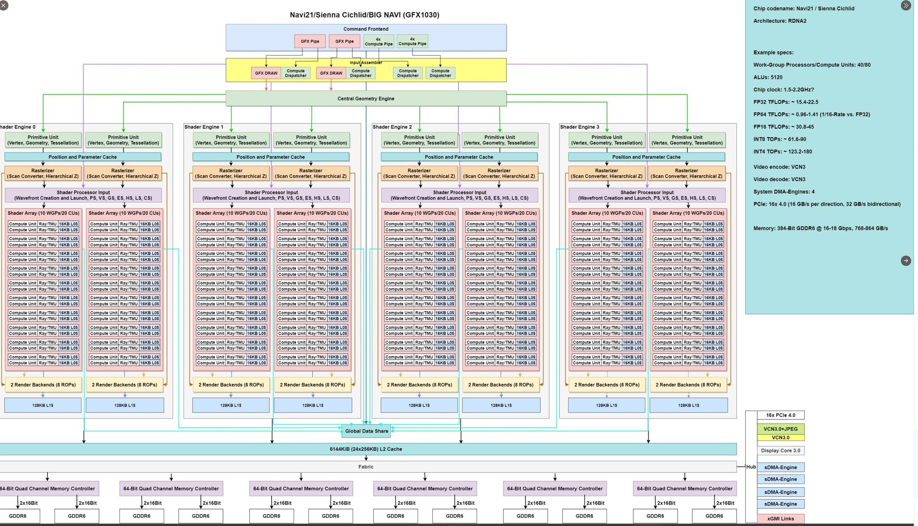
Task: Click the 'FP64 TFLOPs' line in sidebar
Action: coord(812,115)
